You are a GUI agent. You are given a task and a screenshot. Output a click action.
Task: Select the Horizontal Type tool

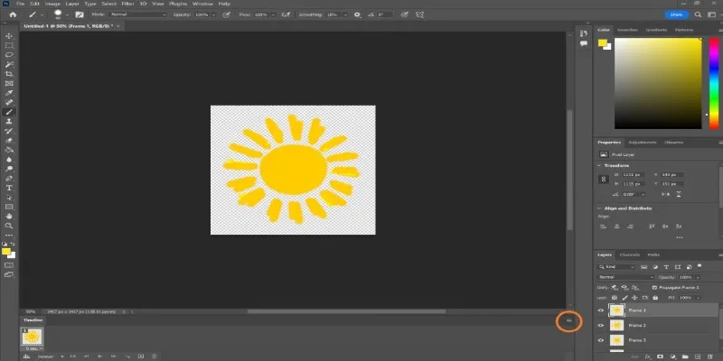point(9,188)
